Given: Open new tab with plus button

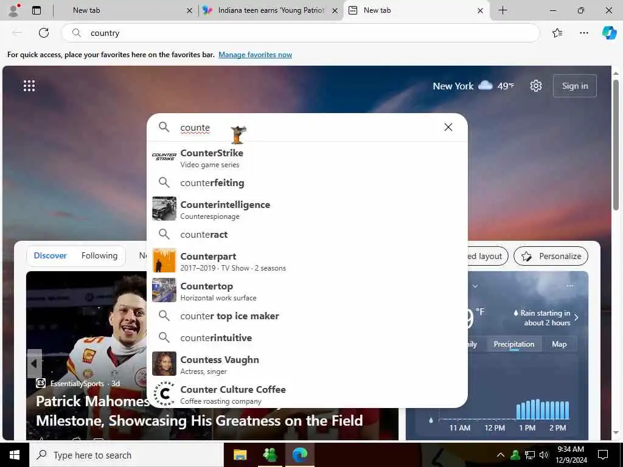Looking at the screenshot, I should click(503, 10).
